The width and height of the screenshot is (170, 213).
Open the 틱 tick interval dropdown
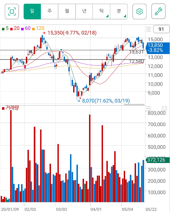(x=101, y=12)
